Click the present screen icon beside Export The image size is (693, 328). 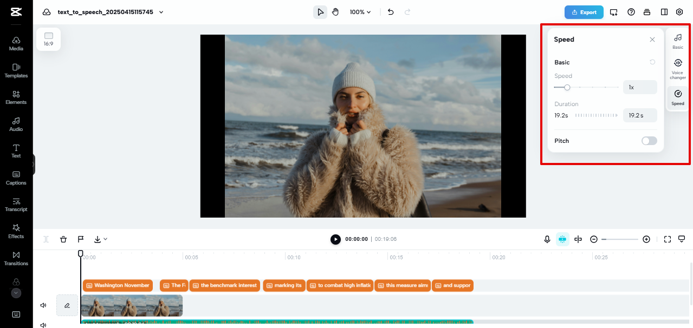(613, 12)
